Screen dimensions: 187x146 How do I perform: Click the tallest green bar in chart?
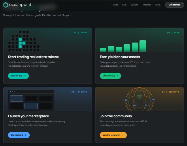coord(143,46)
